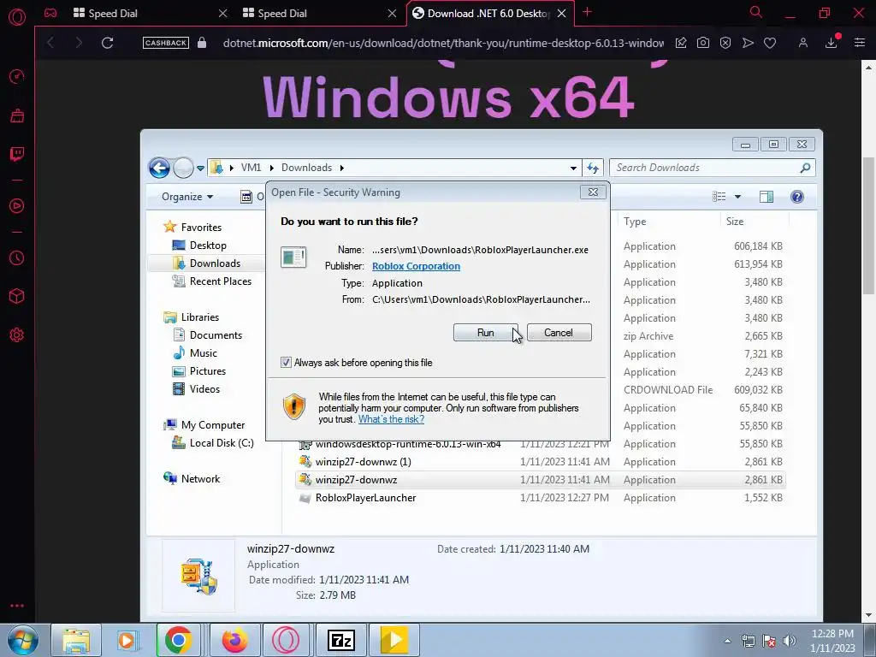Open the "What's the risk?" link
Viewport: 876px width, 657px height.
pos(391,419)
